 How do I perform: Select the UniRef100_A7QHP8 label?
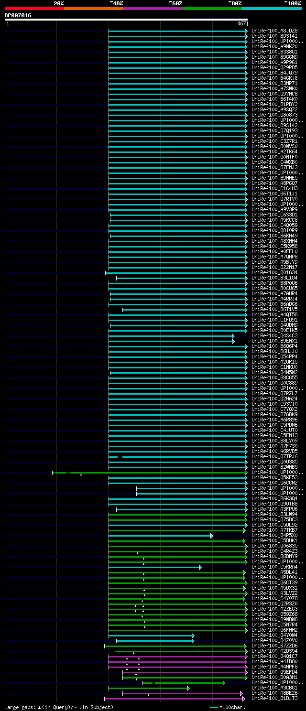[x=274, y=257]
